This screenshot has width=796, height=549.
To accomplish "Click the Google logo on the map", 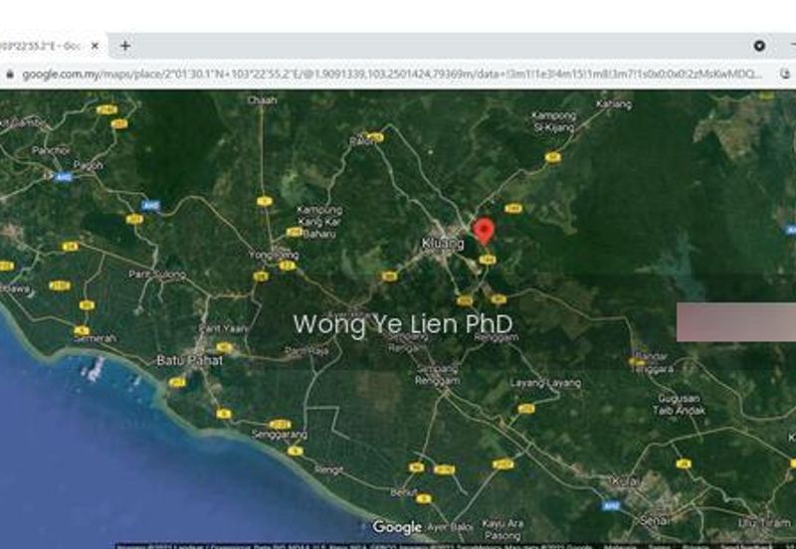I will click(397, 527).
